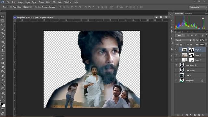Click the foreground color swatch
Screen dimensions: 208x117
pos(2,104)
